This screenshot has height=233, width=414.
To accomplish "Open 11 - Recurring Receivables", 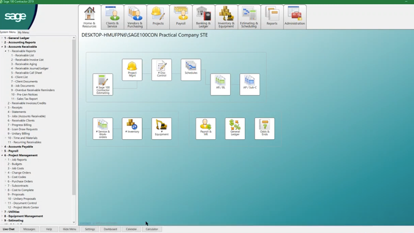I will click(x=24, y=142).
